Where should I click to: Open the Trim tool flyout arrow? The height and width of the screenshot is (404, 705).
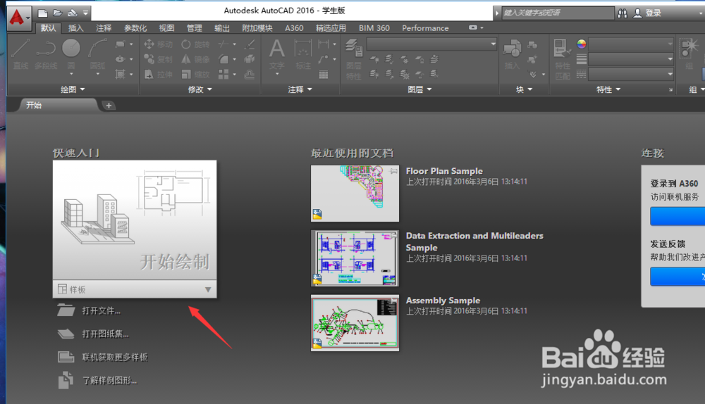tap(234, 44)
